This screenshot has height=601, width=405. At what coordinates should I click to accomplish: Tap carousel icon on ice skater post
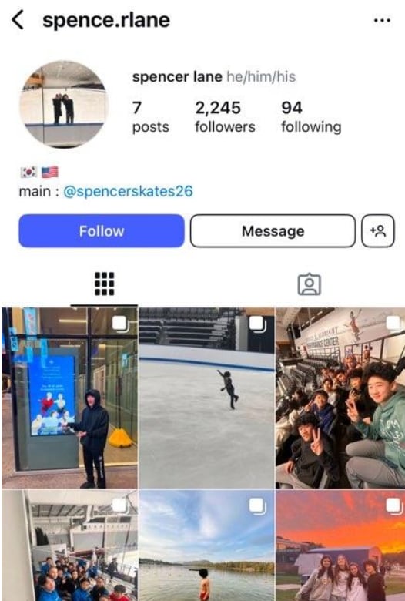point(257,324)
